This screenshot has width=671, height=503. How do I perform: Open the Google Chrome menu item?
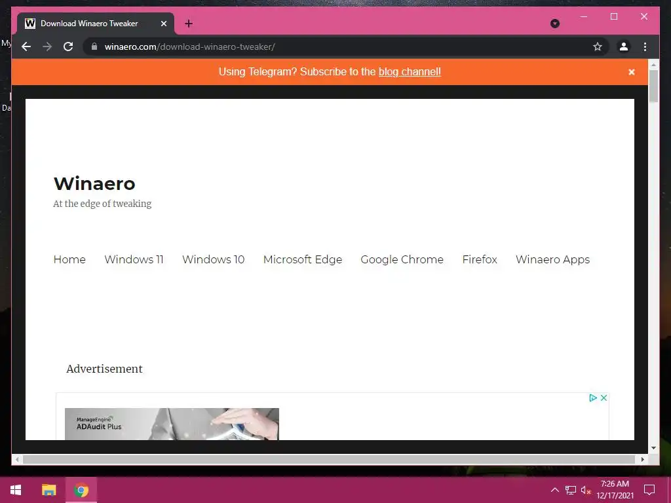coord(402,259)
